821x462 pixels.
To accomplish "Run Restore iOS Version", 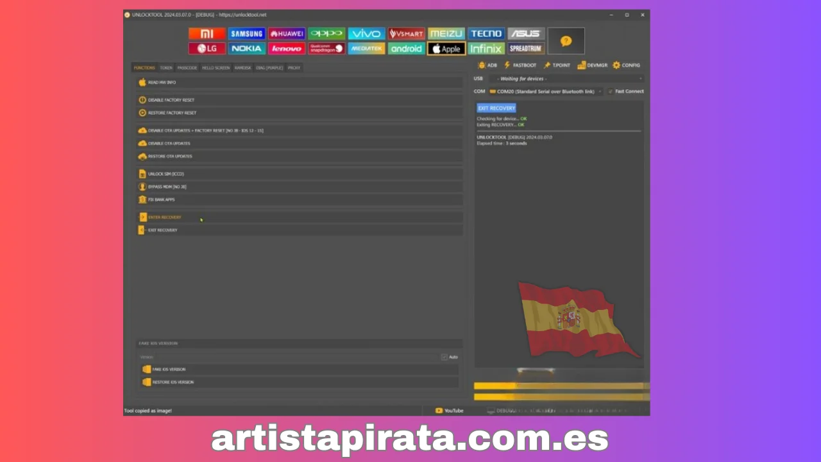I will 300,382.
